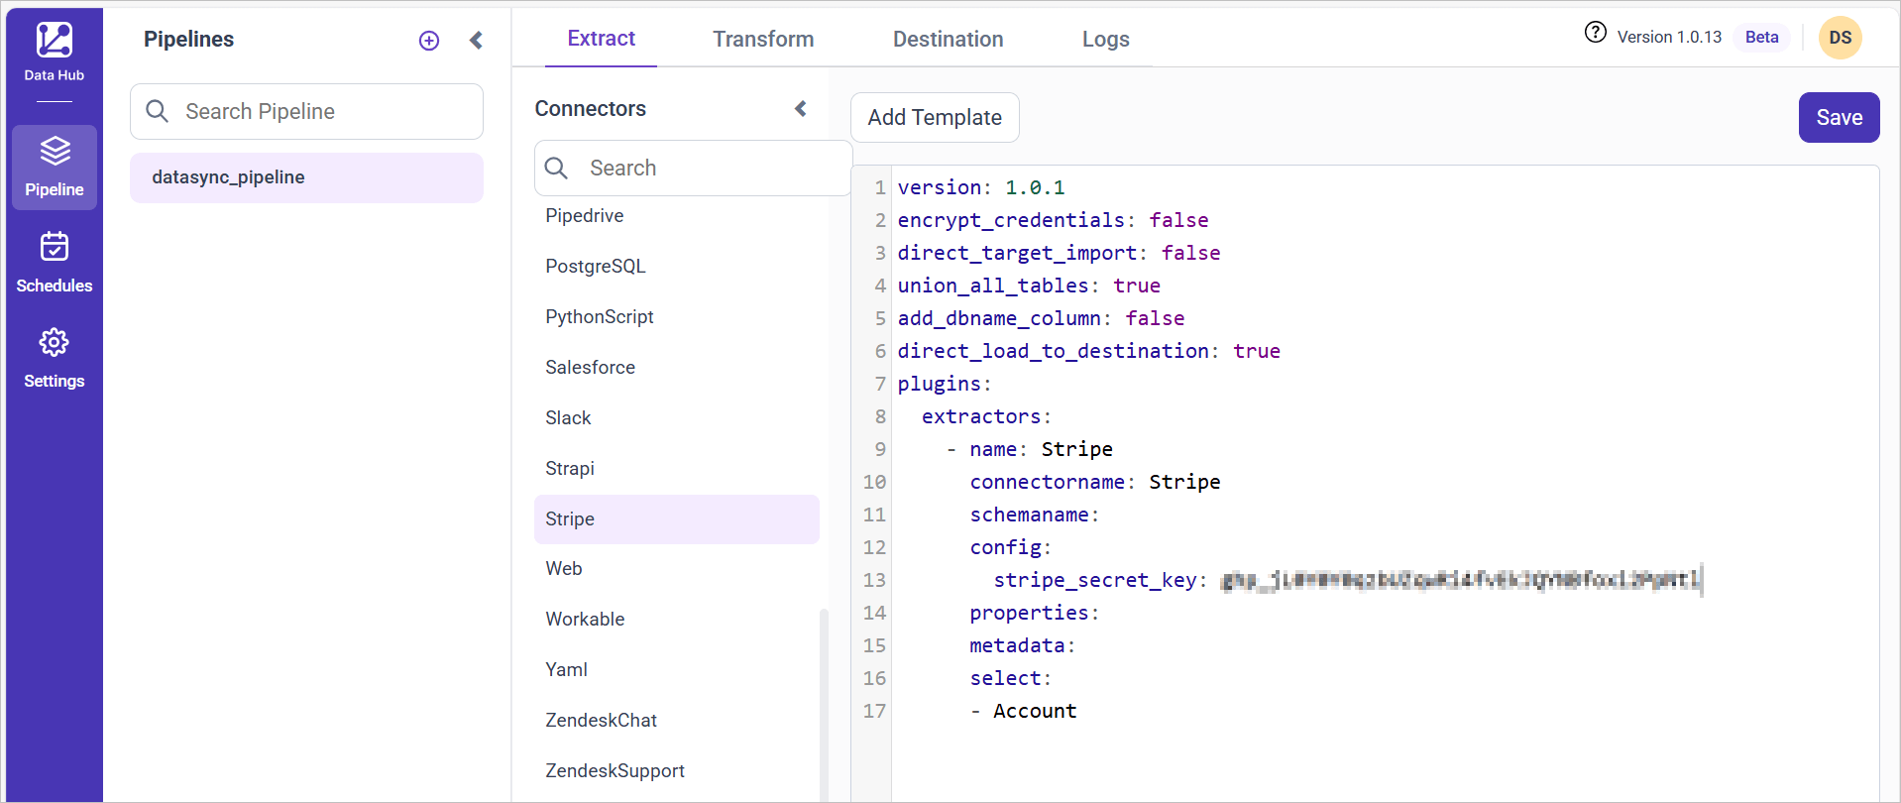The width and height of the screenshot is (1901, 803).
Task: Add a new pipeline with plus icon
Action: pyautogui.click(x=429, y=41)
